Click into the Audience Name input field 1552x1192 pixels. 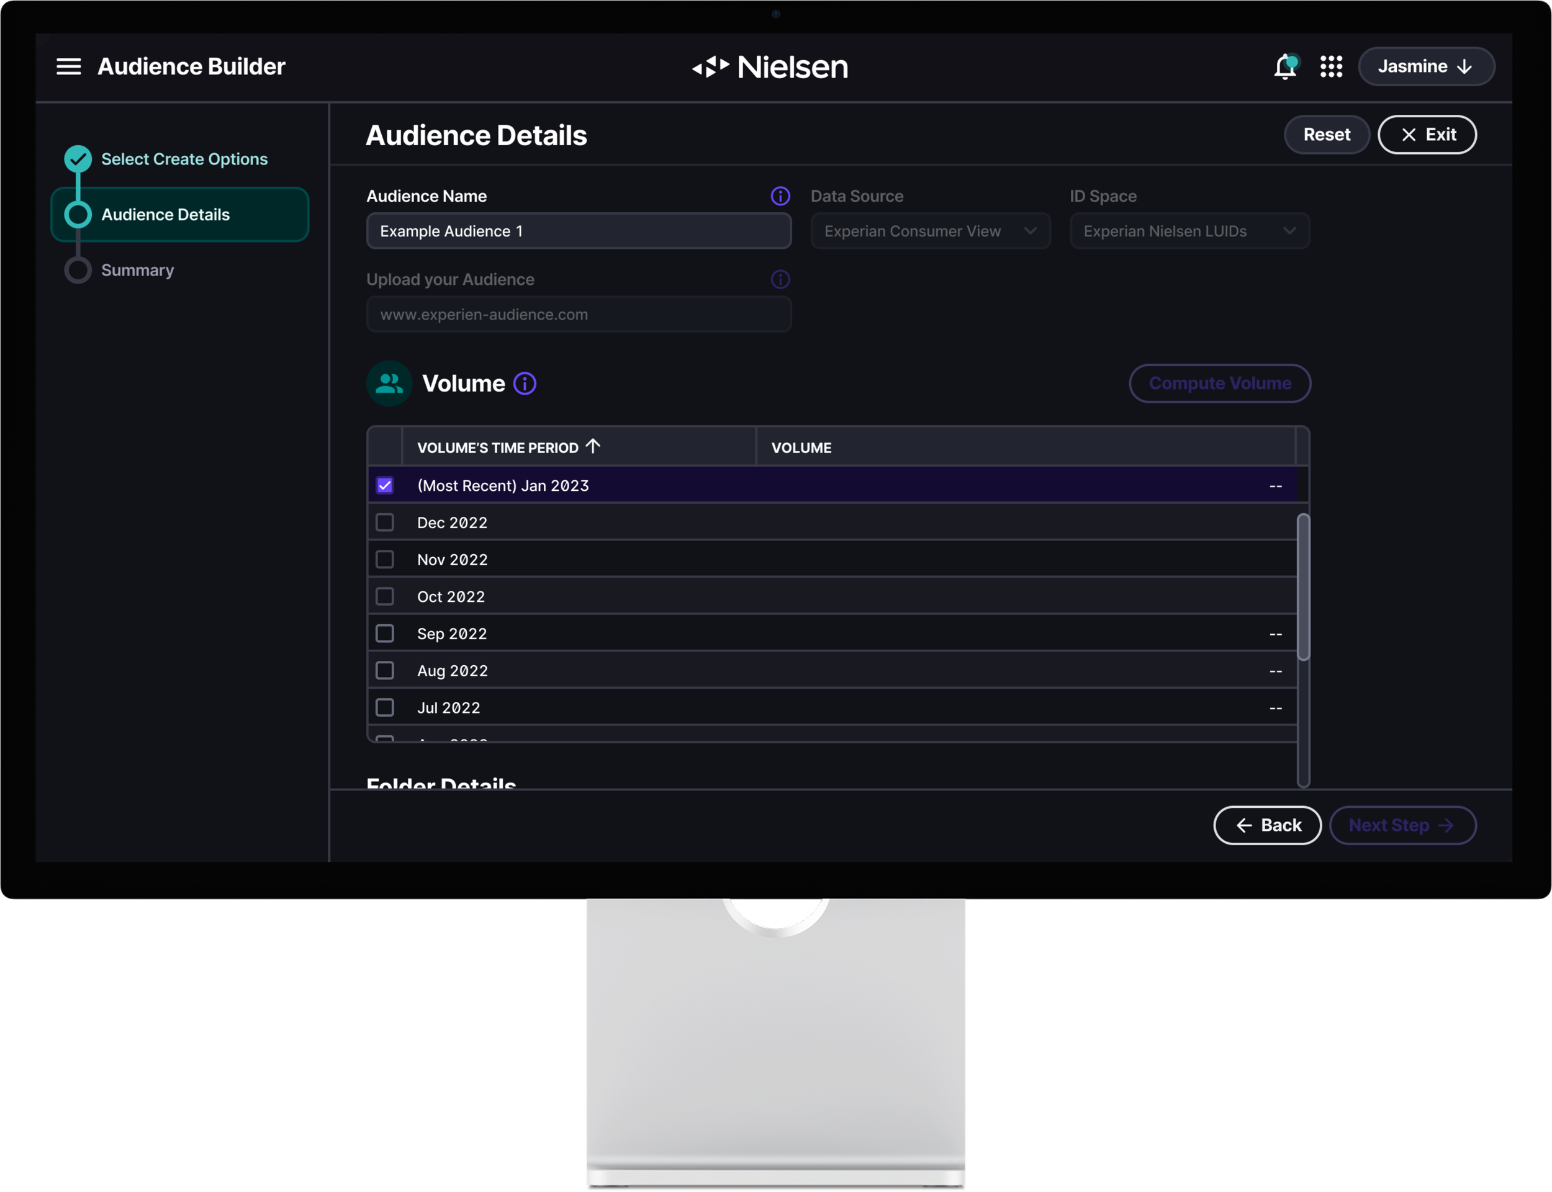(x=579, y=231)
